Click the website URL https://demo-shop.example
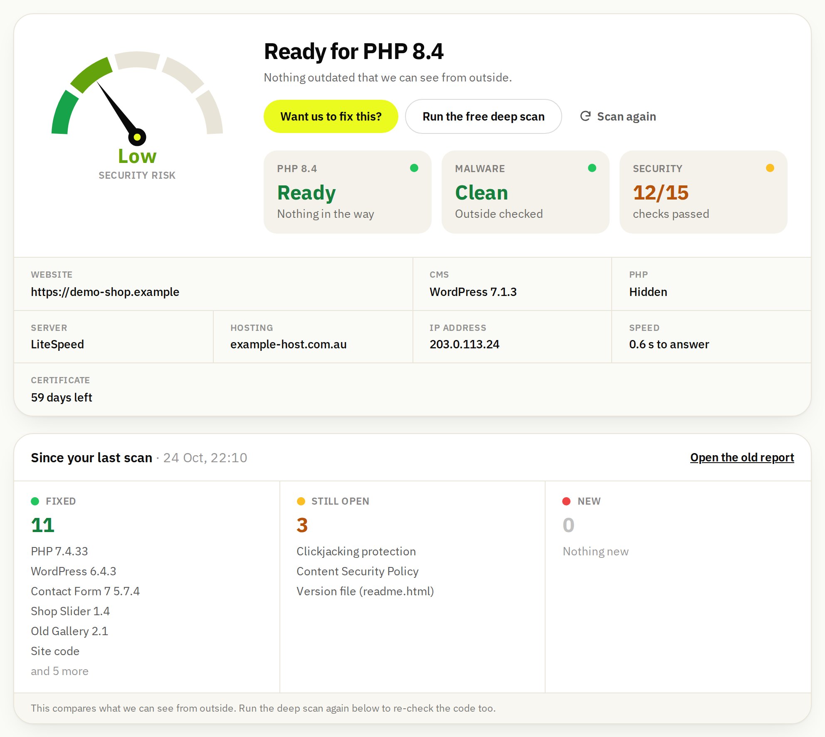Image resolution: width=825 pixels, height=737 pixels. [105, 292]
